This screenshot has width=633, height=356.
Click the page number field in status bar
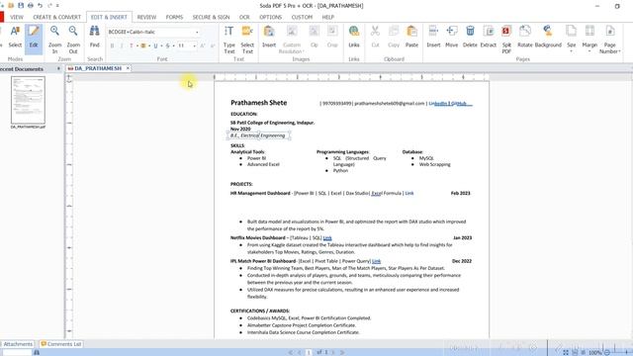tap(309, 352)
